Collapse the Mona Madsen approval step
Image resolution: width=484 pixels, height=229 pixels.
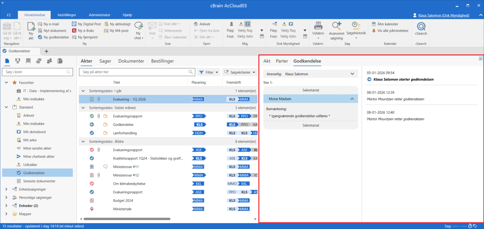point(352,99)
